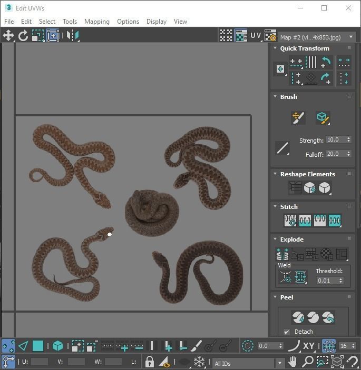Activate the Rotate selected subobjects tool
361x370 pixels.
point(23,36)
